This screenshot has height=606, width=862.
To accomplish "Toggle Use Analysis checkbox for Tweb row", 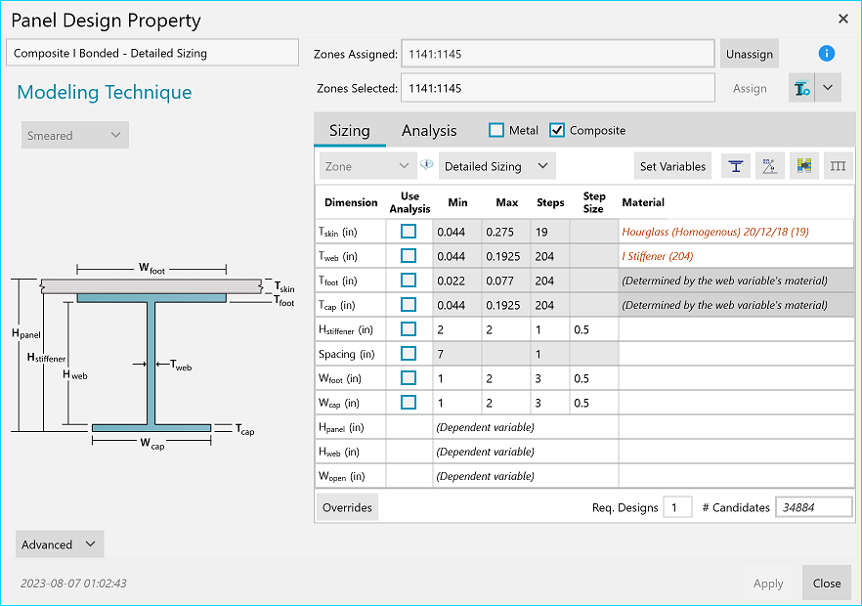I will click(x=409, y=256).
